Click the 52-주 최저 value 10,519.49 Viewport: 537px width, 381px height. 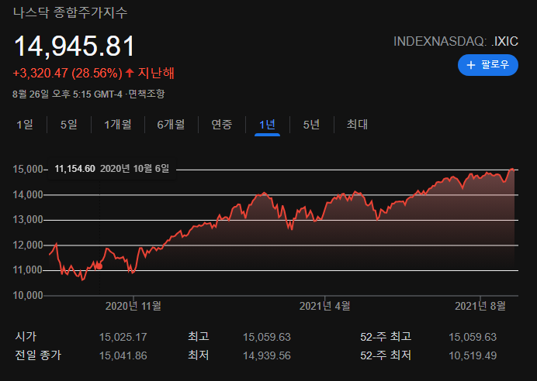(473, 355)
